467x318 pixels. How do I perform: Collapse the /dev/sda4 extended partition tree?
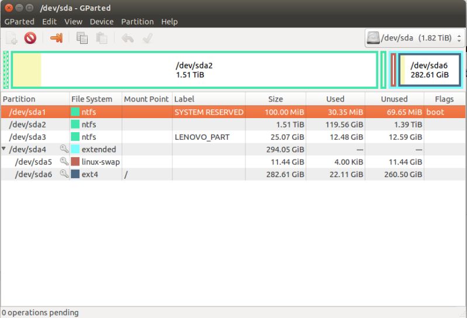pyautogui.click(x=4, y=148)
